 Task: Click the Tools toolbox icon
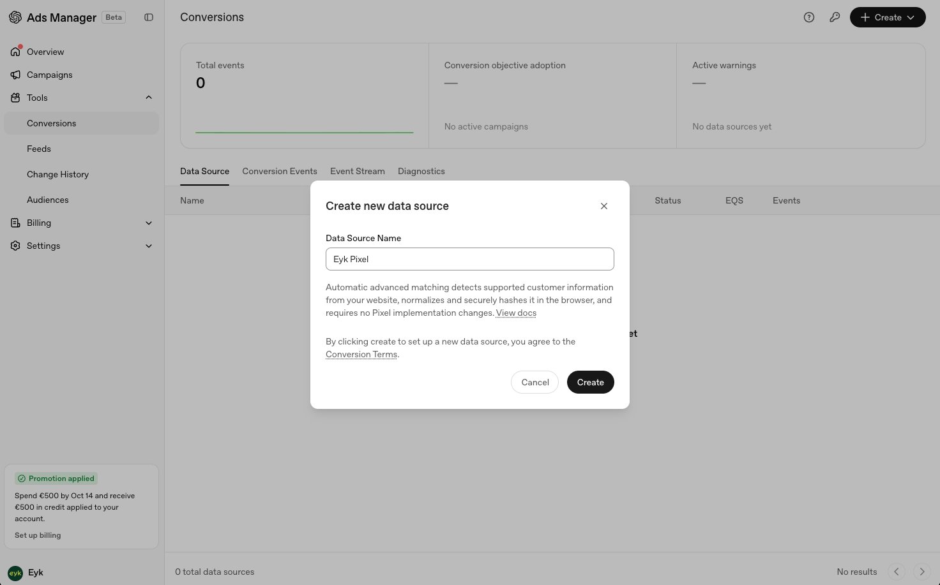pyautogui.click(x=15, y=98)
